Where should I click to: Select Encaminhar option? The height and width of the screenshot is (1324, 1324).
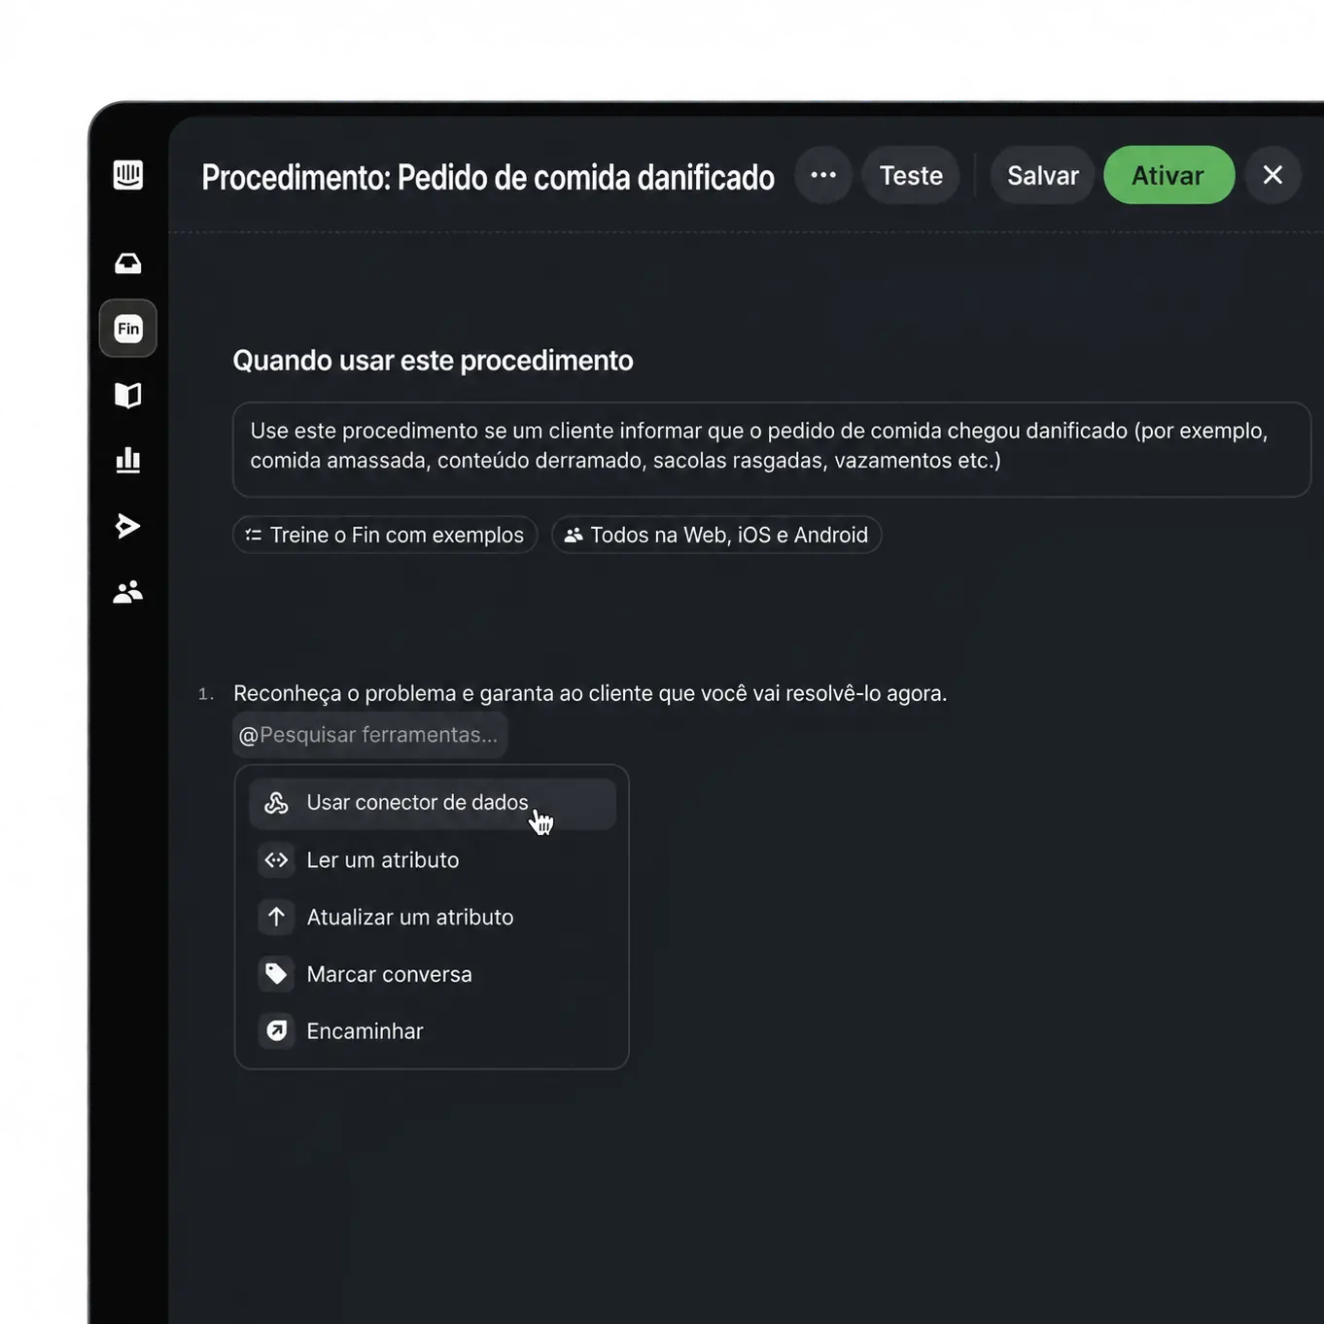[433, 1031]
